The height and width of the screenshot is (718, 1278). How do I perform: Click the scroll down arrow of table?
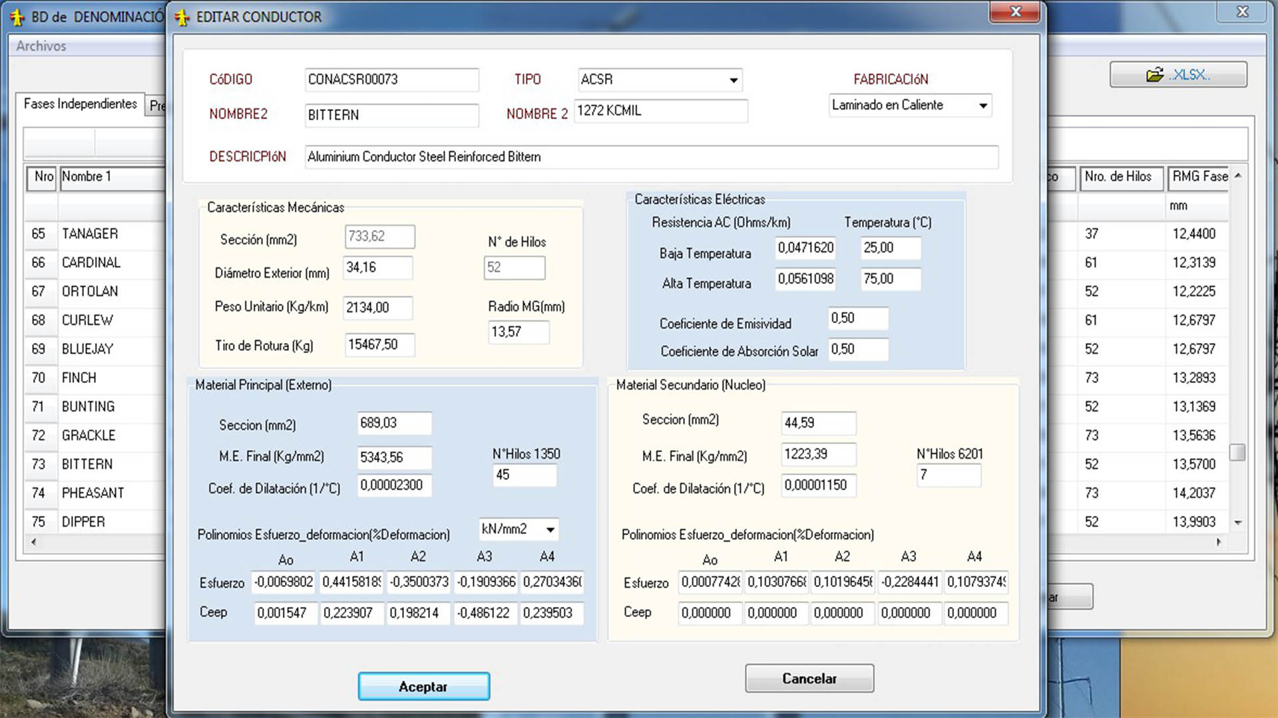point(1237,523)
